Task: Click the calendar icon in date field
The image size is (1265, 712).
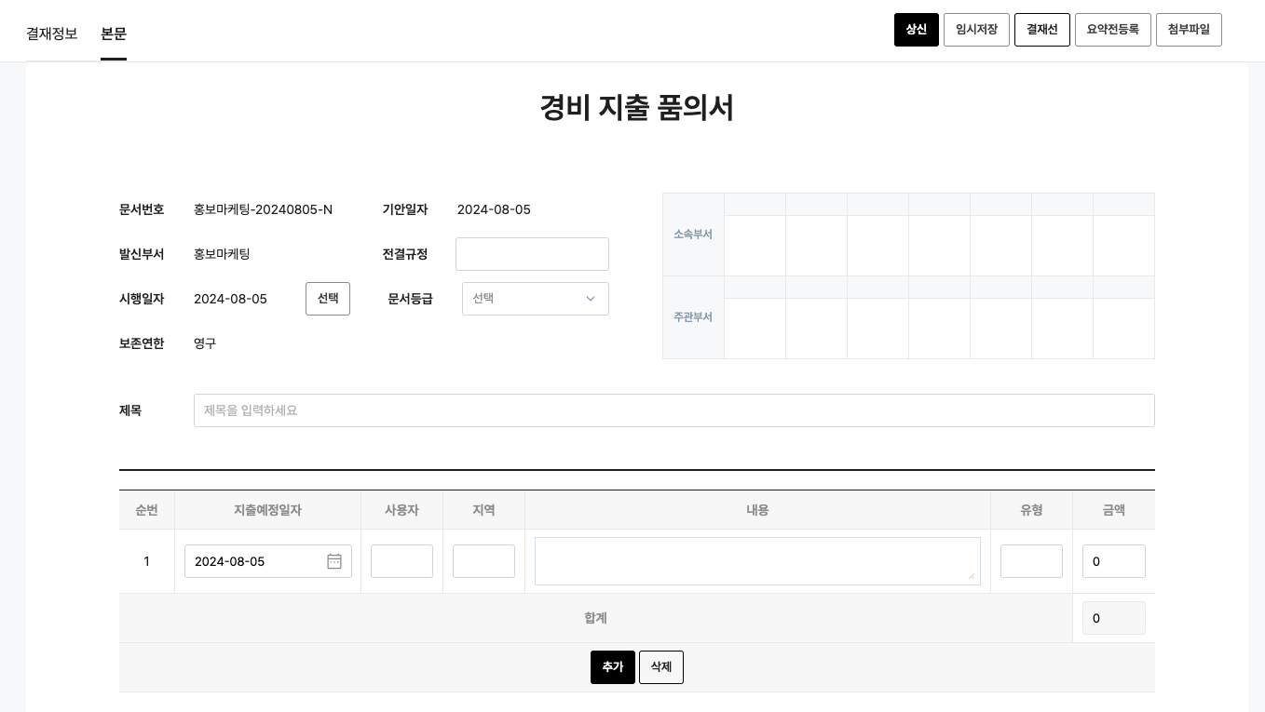Action: pos(334,561)
